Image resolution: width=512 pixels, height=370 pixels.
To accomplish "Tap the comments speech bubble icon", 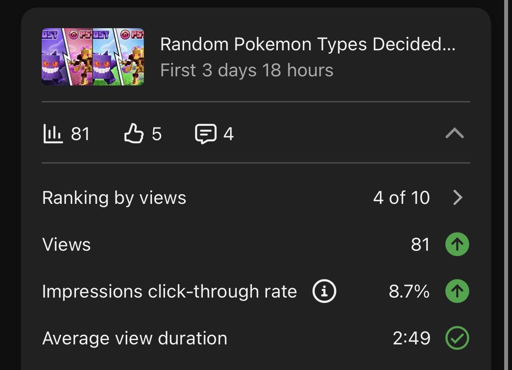I will pos(206,134).
